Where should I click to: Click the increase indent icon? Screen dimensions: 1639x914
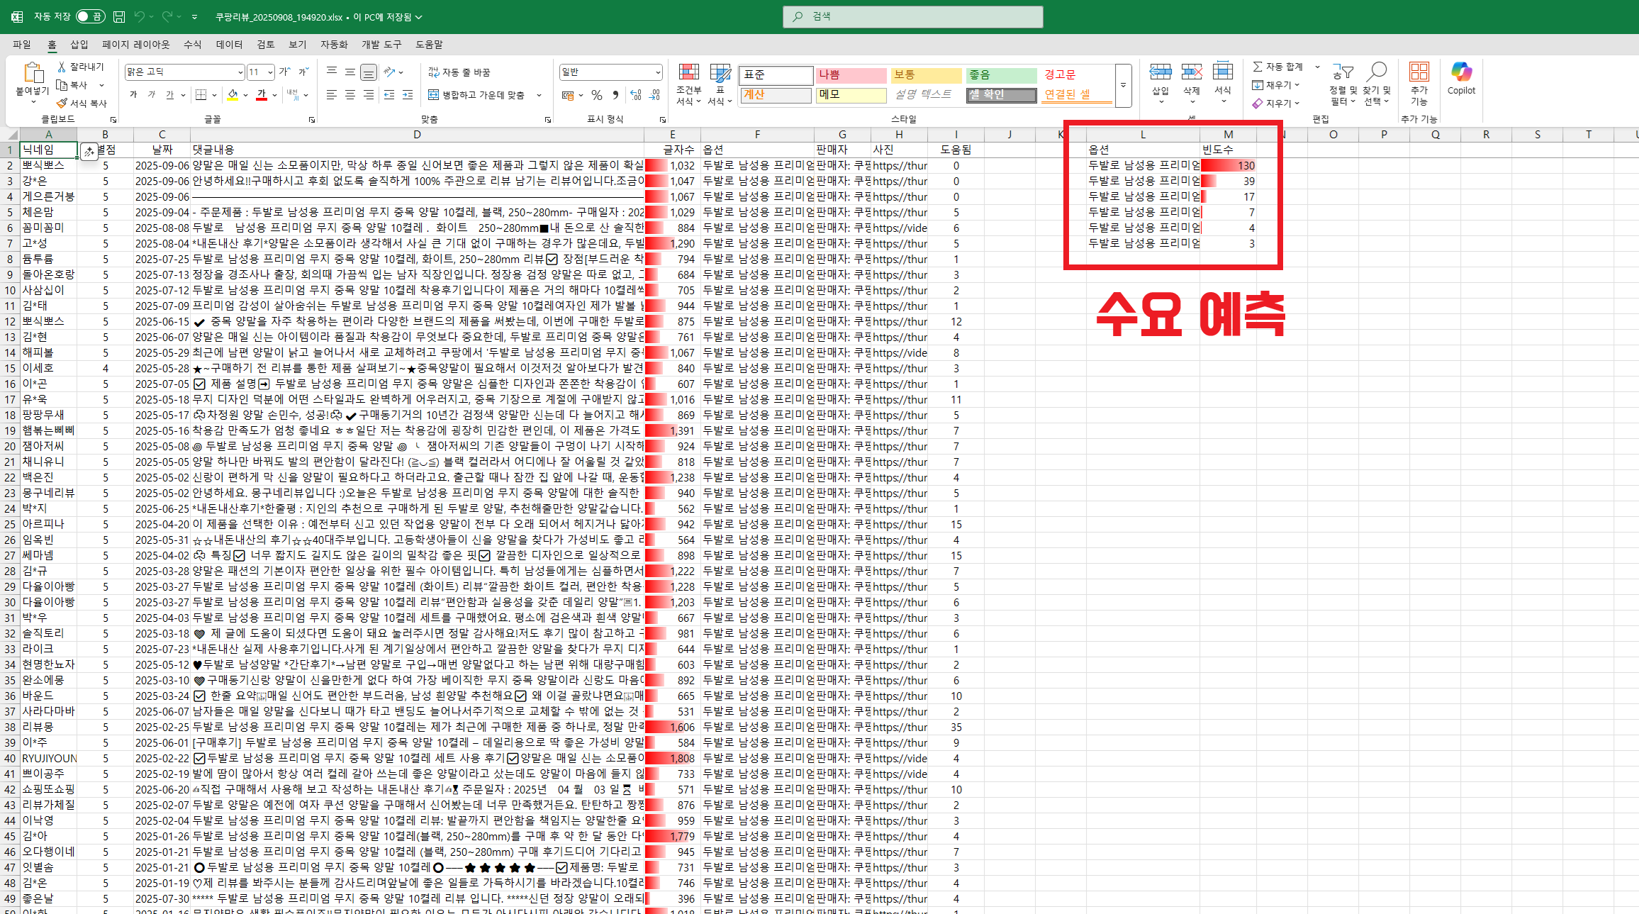tap(408, 95)
